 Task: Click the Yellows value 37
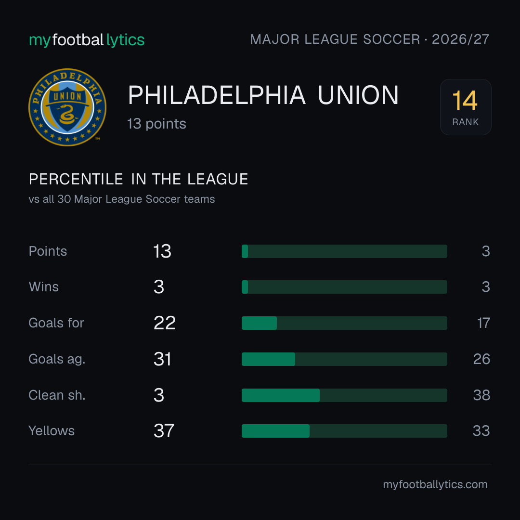(x=164, y=430)
